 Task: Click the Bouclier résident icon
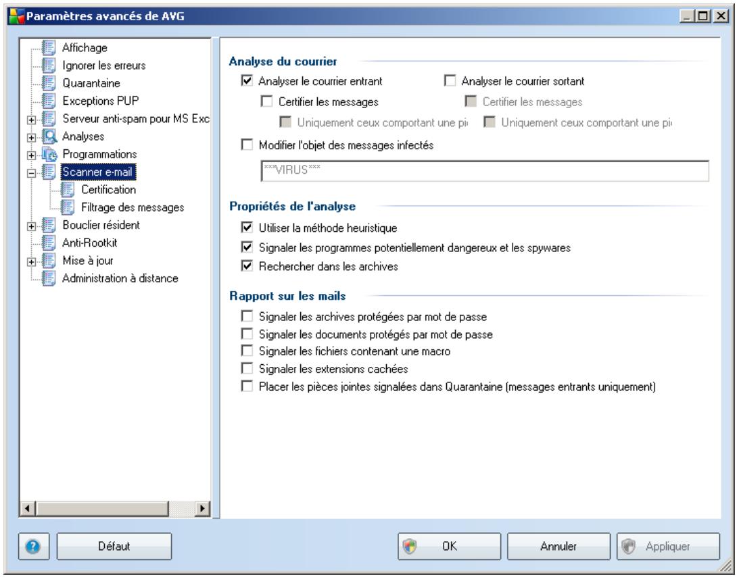49,225
